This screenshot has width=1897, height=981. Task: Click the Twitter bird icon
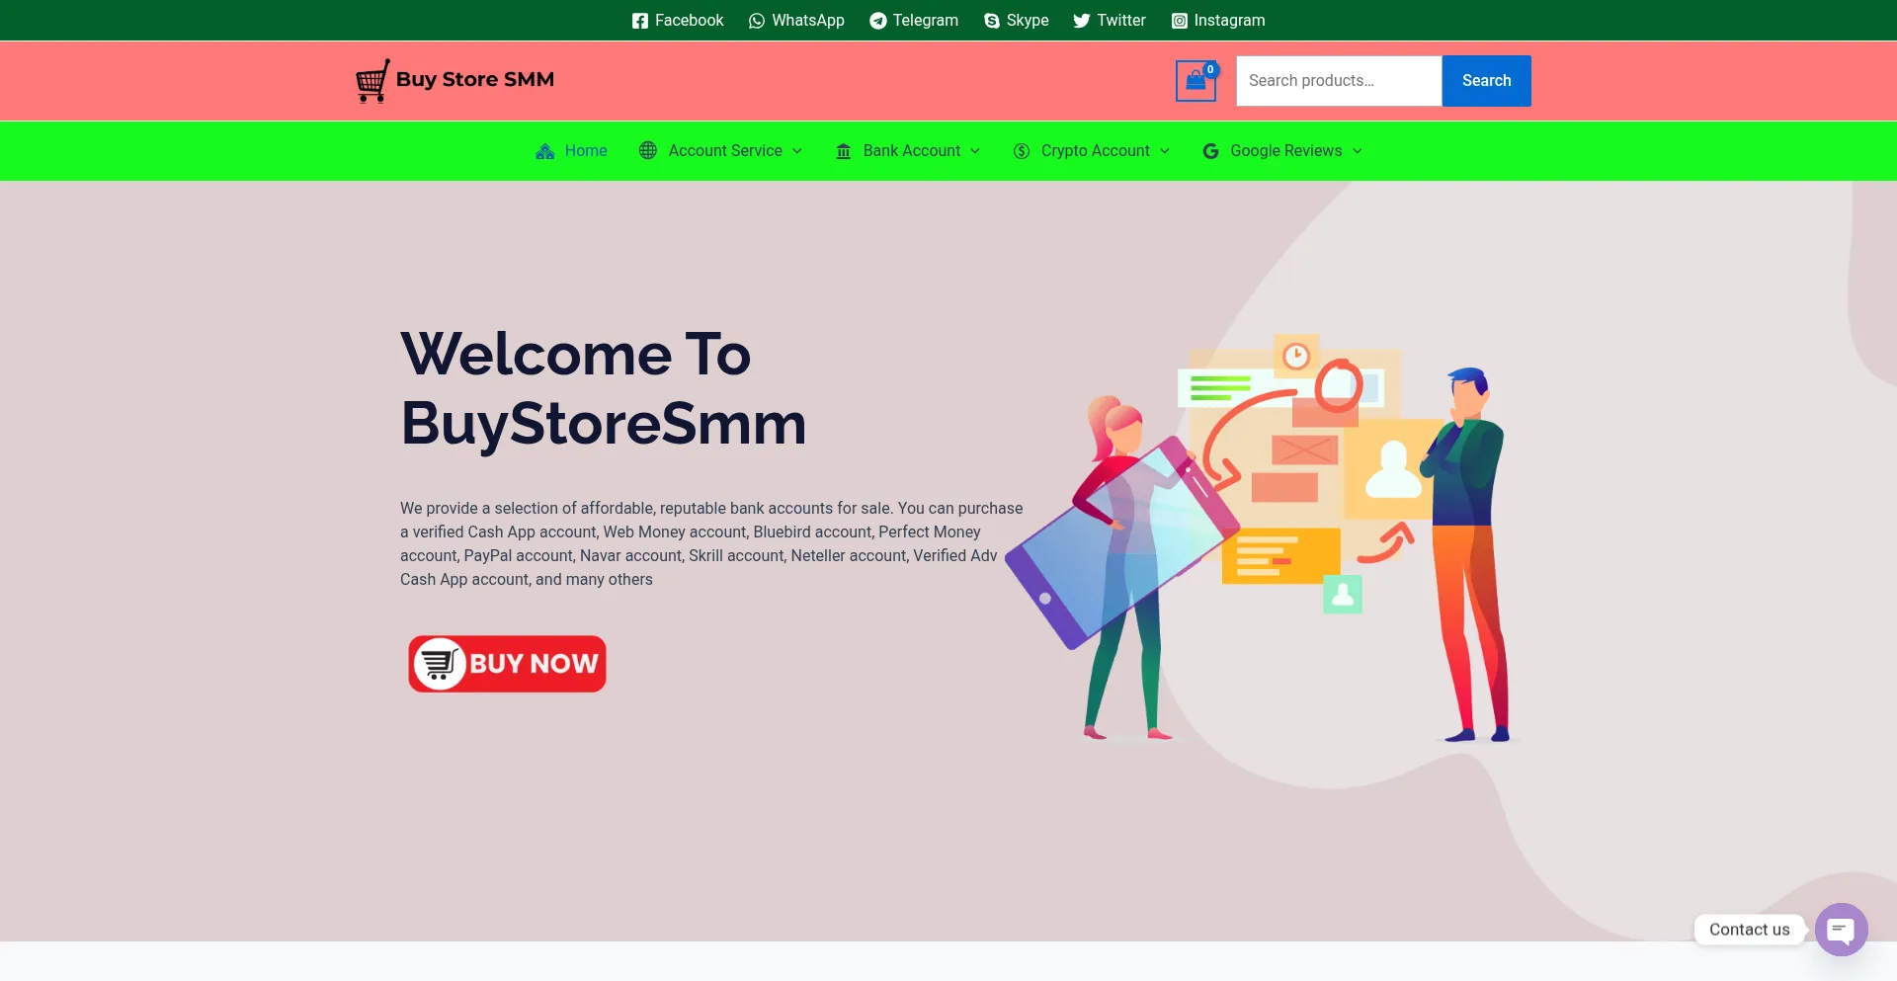[1082, 21]
